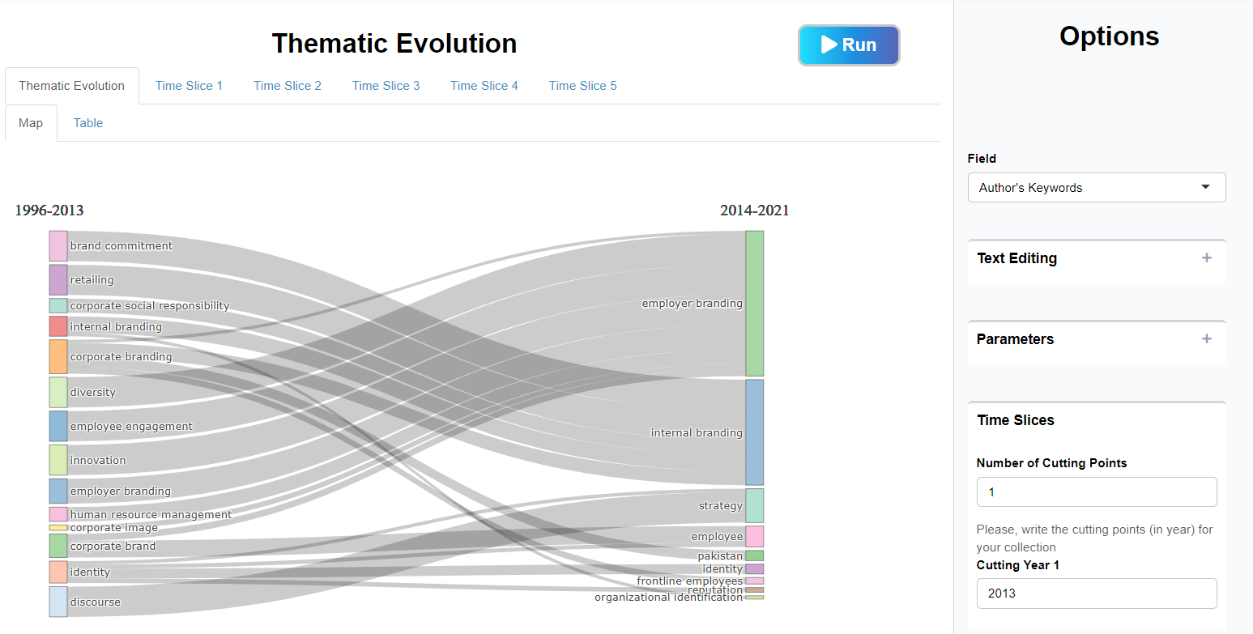Click the human resource management node
The height and width of the screenshot is (634, 1253).
58,515
